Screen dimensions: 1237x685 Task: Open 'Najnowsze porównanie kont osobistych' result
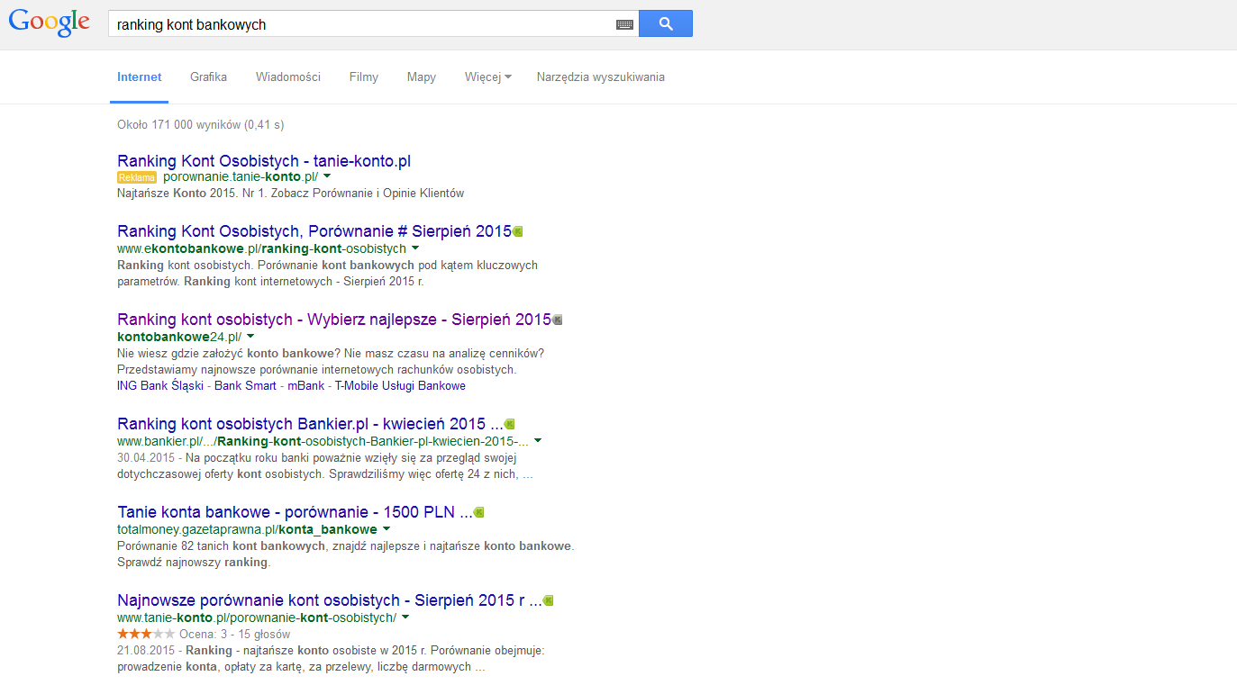[330, 600]
